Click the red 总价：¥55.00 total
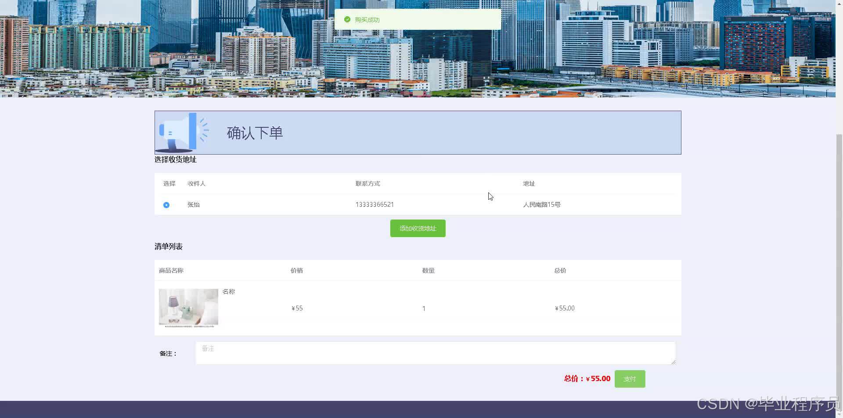Viewport: 843px width, 418px height. 587,378
